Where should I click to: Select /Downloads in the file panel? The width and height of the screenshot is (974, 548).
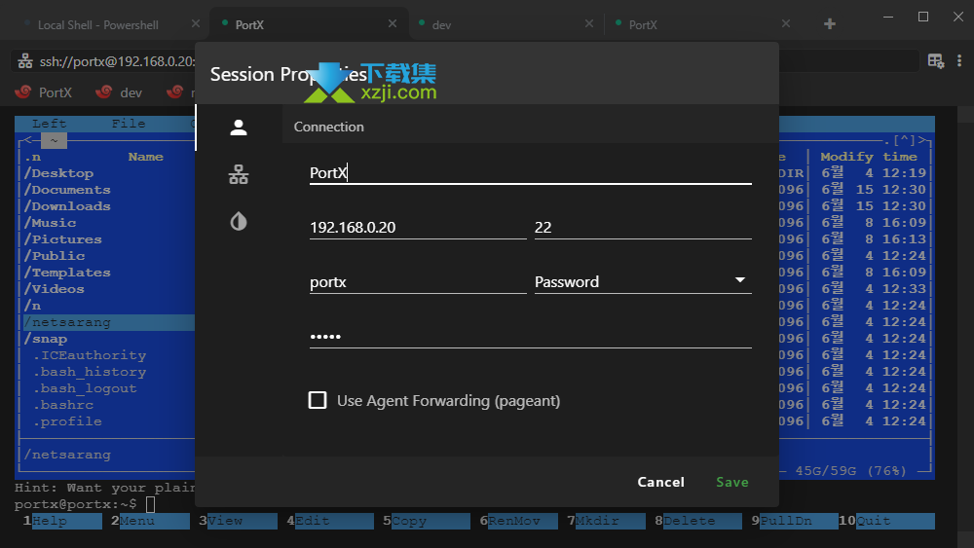click(67, 206)
